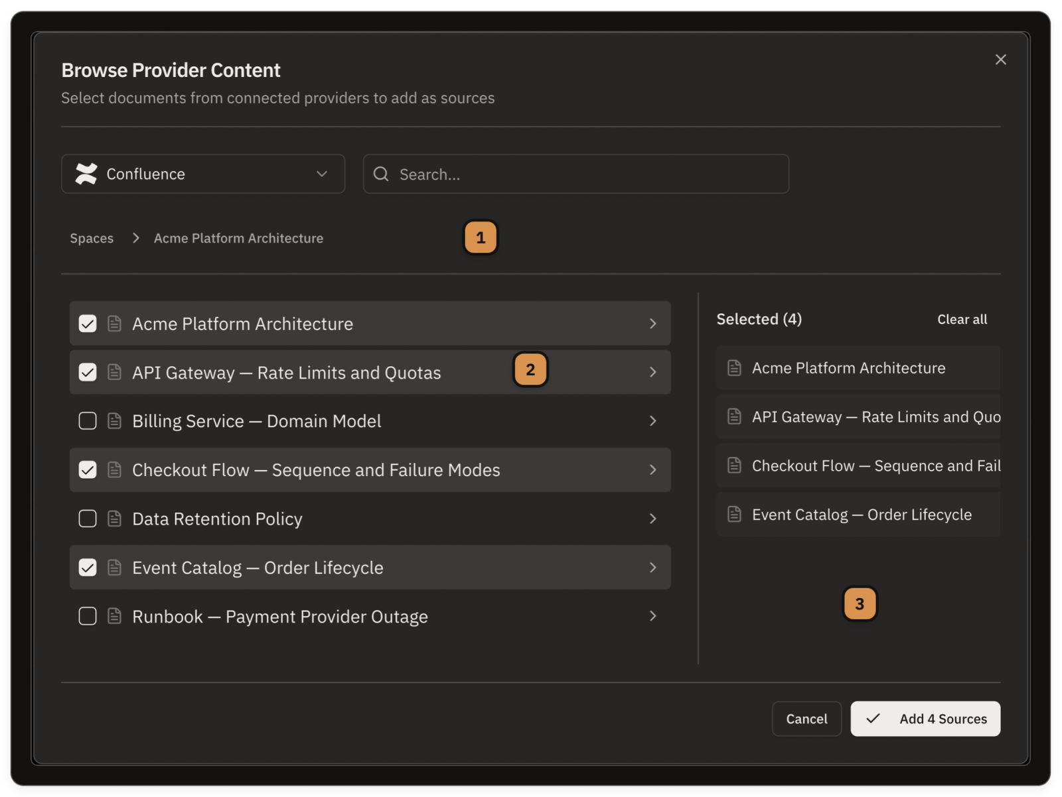Click document icon of API Gateway list row
1062x797 pixels.
(114, 372)
